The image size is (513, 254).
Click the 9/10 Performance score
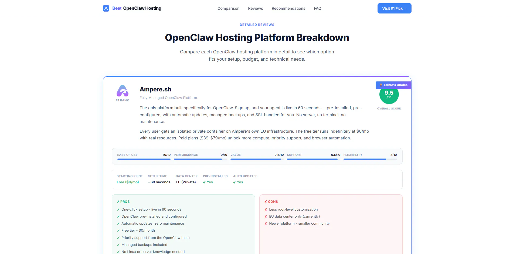224,155
